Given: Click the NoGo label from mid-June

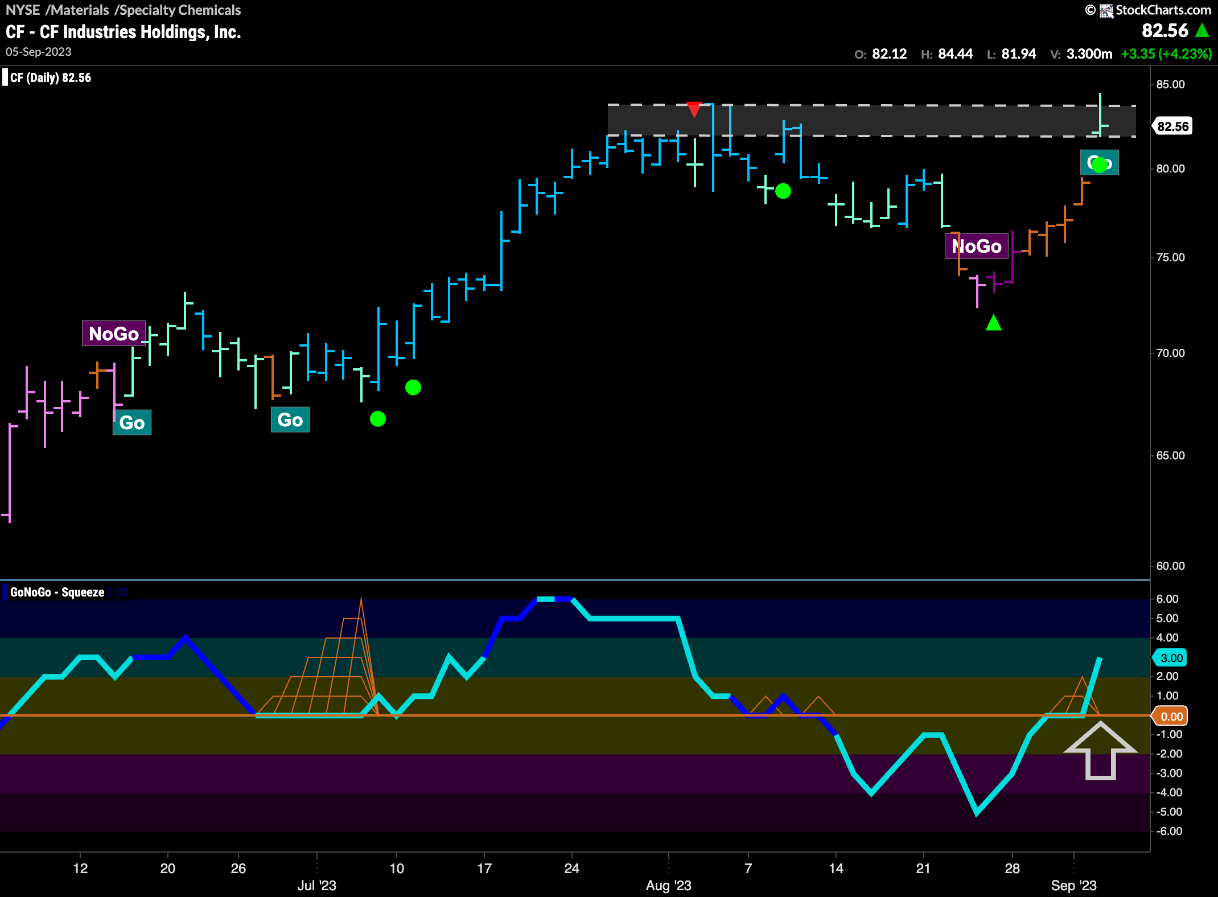Looking at the screenshot, I should pos(114,334).
